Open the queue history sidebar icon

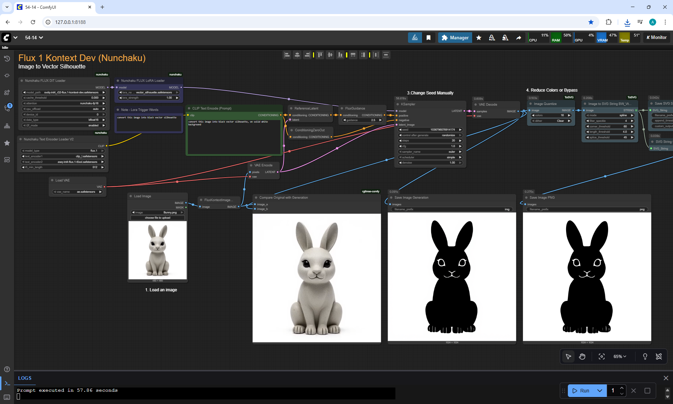pyautogui.click(x=7, y=59)
